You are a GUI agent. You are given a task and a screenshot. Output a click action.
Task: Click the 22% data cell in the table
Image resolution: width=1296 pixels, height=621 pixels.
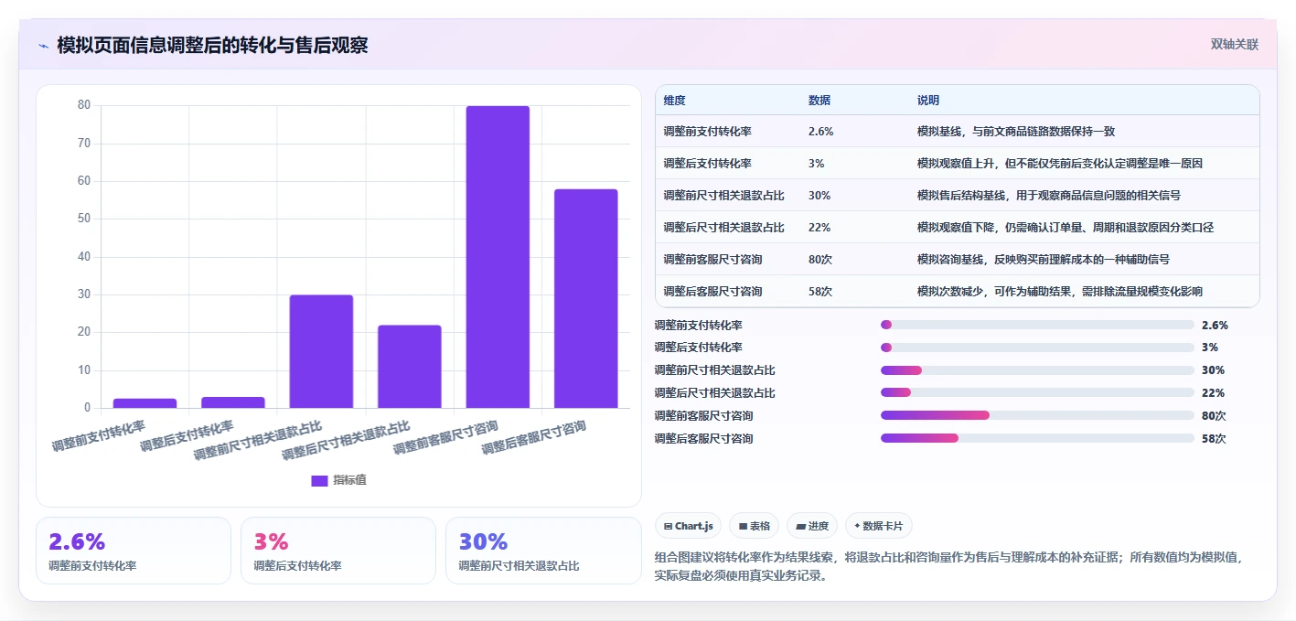click(x=819, y=228)
